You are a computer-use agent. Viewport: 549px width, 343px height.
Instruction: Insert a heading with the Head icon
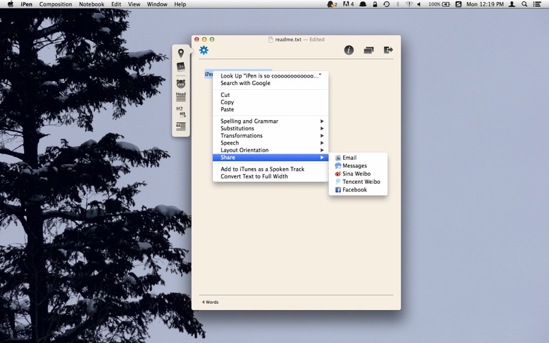click(180, 97)
